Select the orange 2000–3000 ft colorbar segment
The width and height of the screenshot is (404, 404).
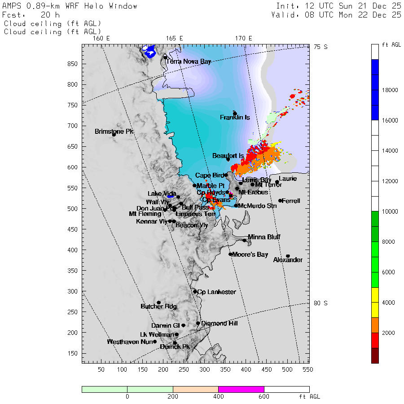click(x=375, y=325)
